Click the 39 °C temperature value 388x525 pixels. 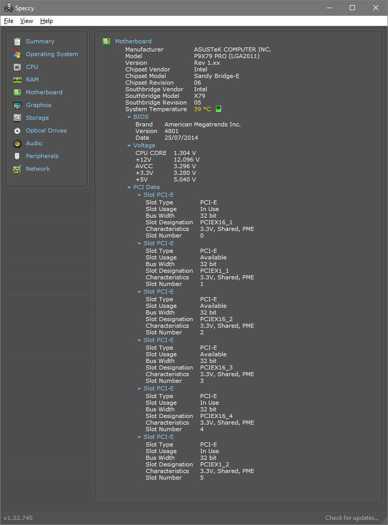point(202,109)
